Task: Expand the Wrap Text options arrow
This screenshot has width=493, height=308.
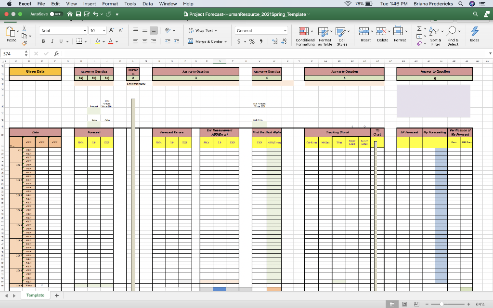Action: (216, 30)
